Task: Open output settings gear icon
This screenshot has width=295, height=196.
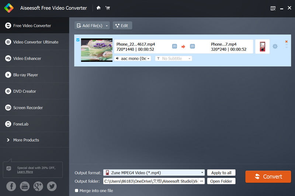Action: pyautogui.click(x=275, y=46)
